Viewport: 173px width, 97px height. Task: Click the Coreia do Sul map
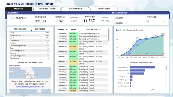(x=30, y=73)
